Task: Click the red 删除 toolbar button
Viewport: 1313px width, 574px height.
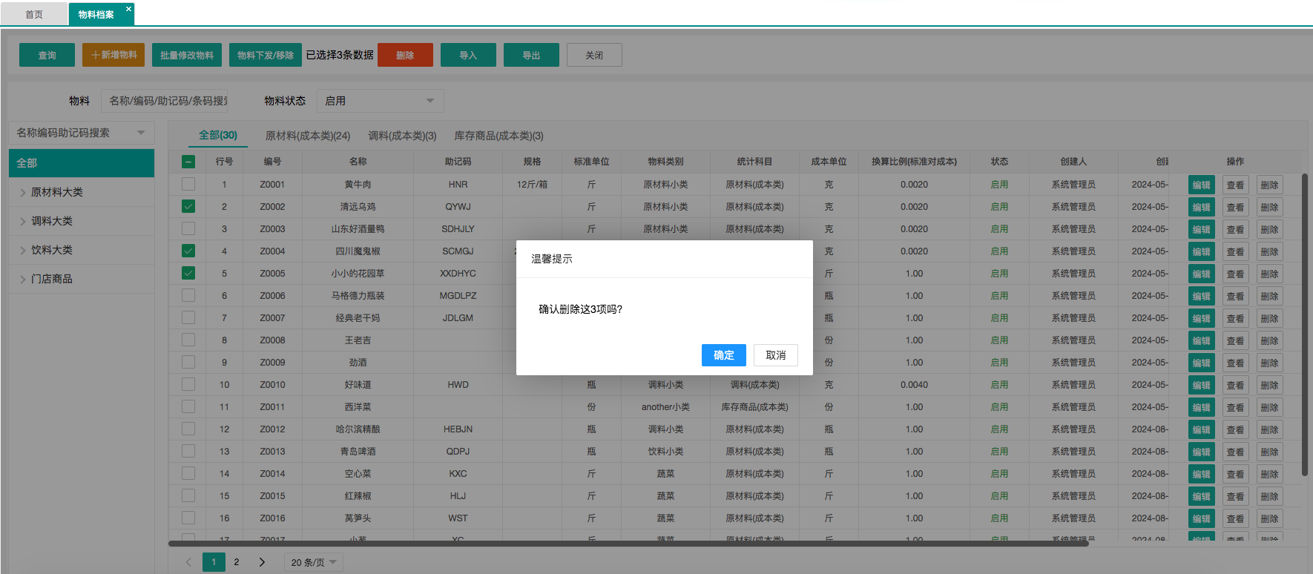Action: [405, 55]
